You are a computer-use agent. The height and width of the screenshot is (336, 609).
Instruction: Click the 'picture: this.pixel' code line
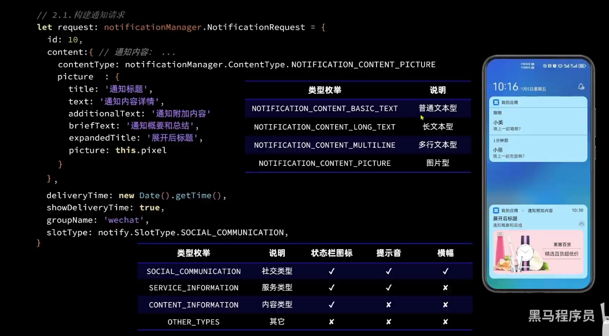click(118, 150)
